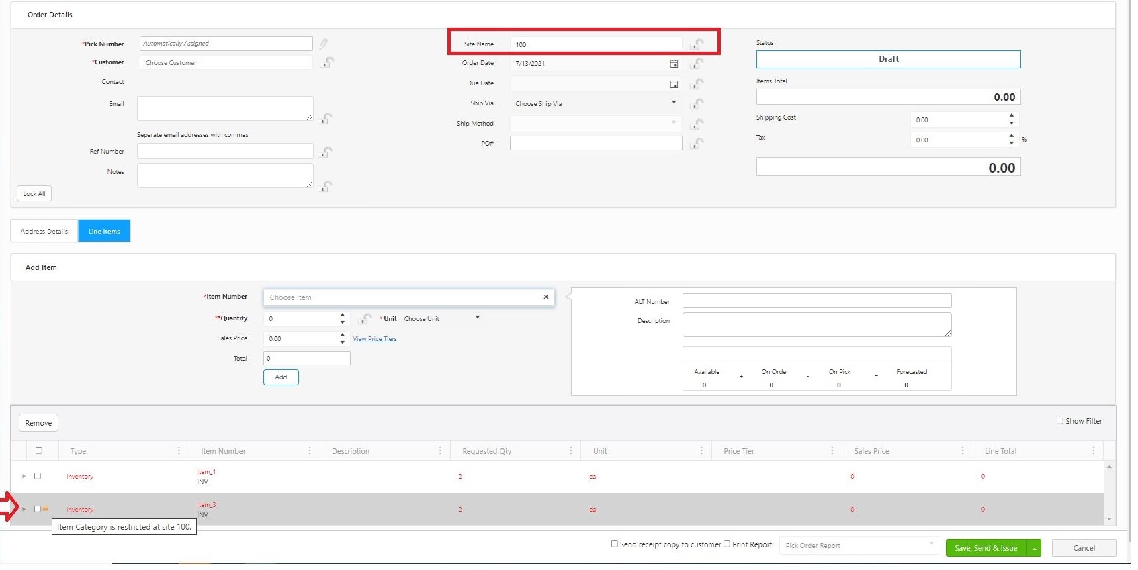Tick the Print Report checkbox
The width and height of the screenshot is (1138, 570).
[x=727, y=544]
